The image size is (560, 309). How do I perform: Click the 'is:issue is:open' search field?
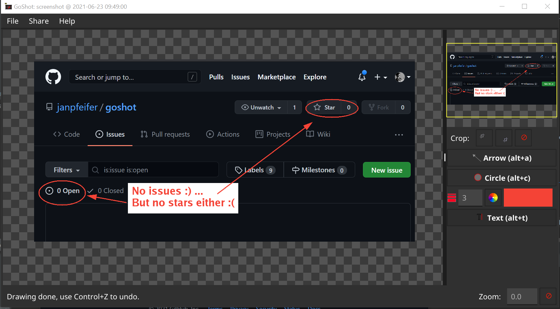coord(153,170)
